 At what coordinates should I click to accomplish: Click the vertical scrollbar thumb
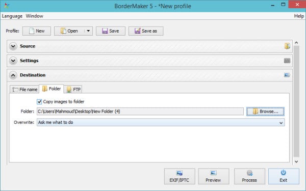(296, 101)
